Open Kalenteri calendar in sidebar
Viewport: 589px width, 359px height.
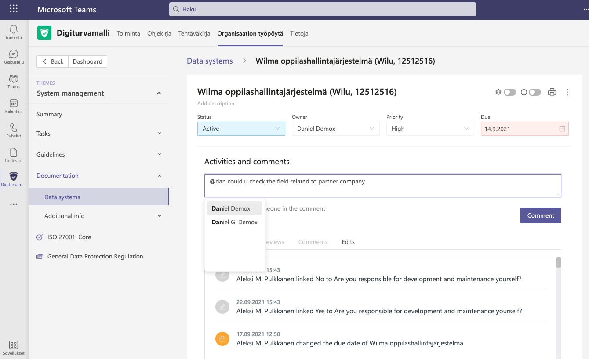[14, 106]
